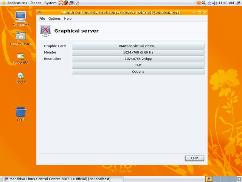Open the Options menu in menu bar
Screen dimensions: 242x182
pos(54,19)
